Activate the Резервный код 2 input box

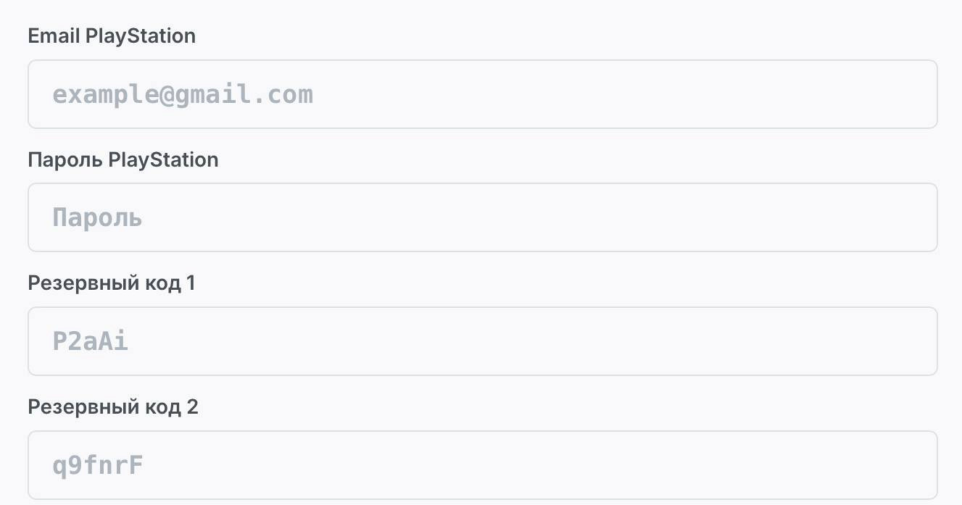(x=483, y=465)
